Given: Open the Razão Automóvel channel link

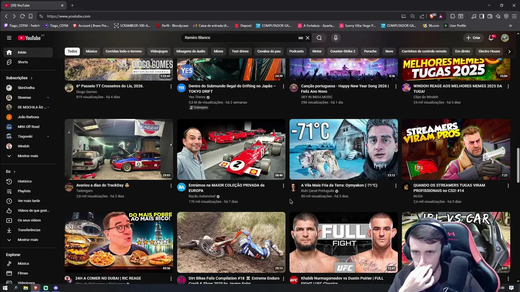Looking at the screenshot, I should [x=202, y=196].
